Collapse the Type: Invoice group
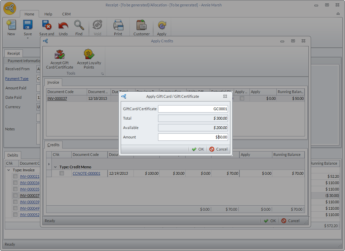Image resolution: width=345 pixels, height=251 pixels. point(8,170)
